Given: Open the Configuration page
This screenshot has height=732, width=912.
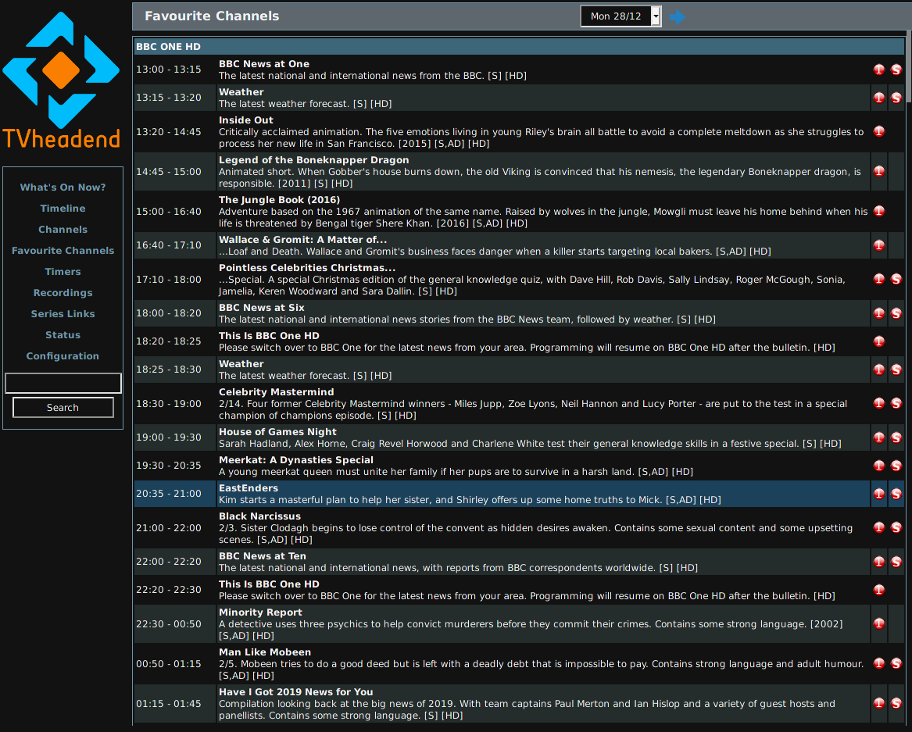Looking at the screenshot, I should 63,355.
